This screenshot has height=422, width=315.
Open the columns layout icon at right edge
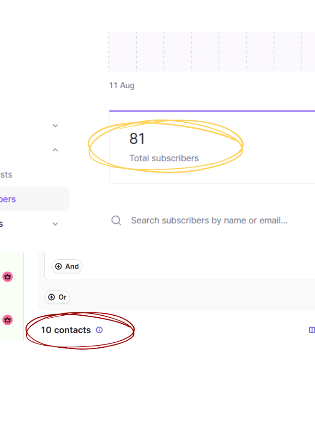click(312, 330)
